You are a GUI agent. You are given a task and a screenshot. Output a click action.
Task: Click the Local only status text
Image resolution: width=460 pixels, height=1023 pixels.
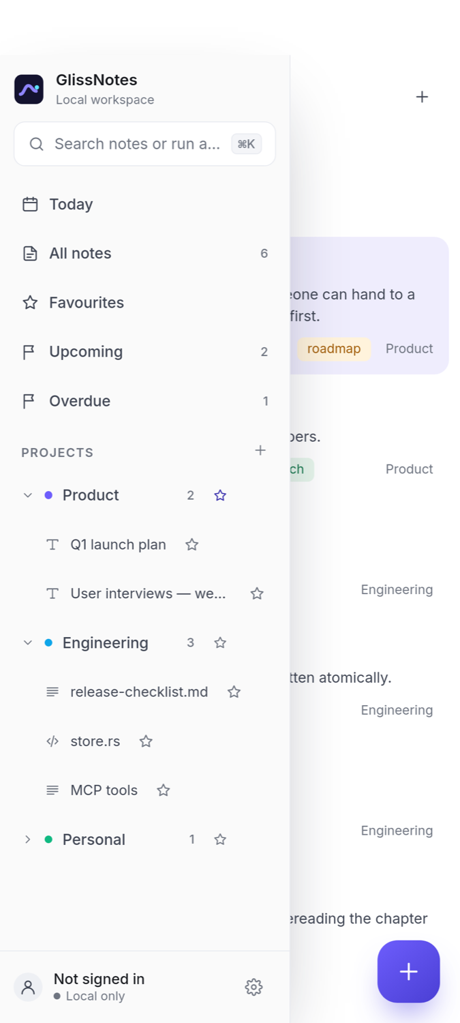click(95, 996)
